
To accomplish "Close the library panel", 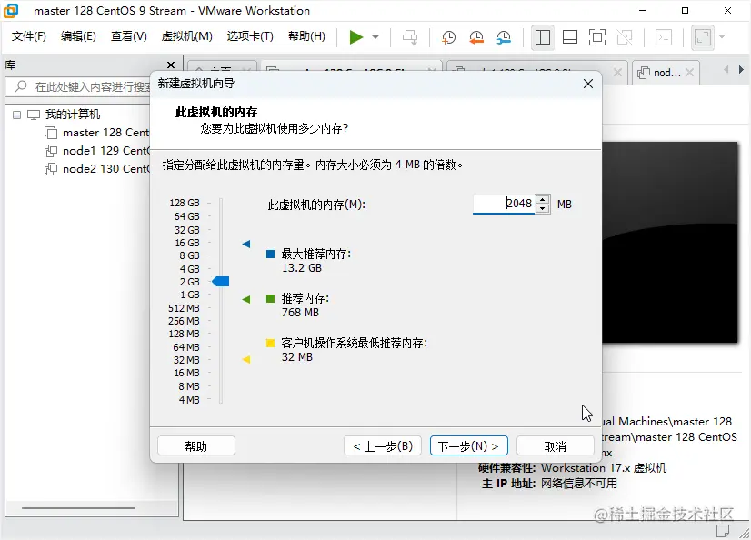I will (171, 65).
